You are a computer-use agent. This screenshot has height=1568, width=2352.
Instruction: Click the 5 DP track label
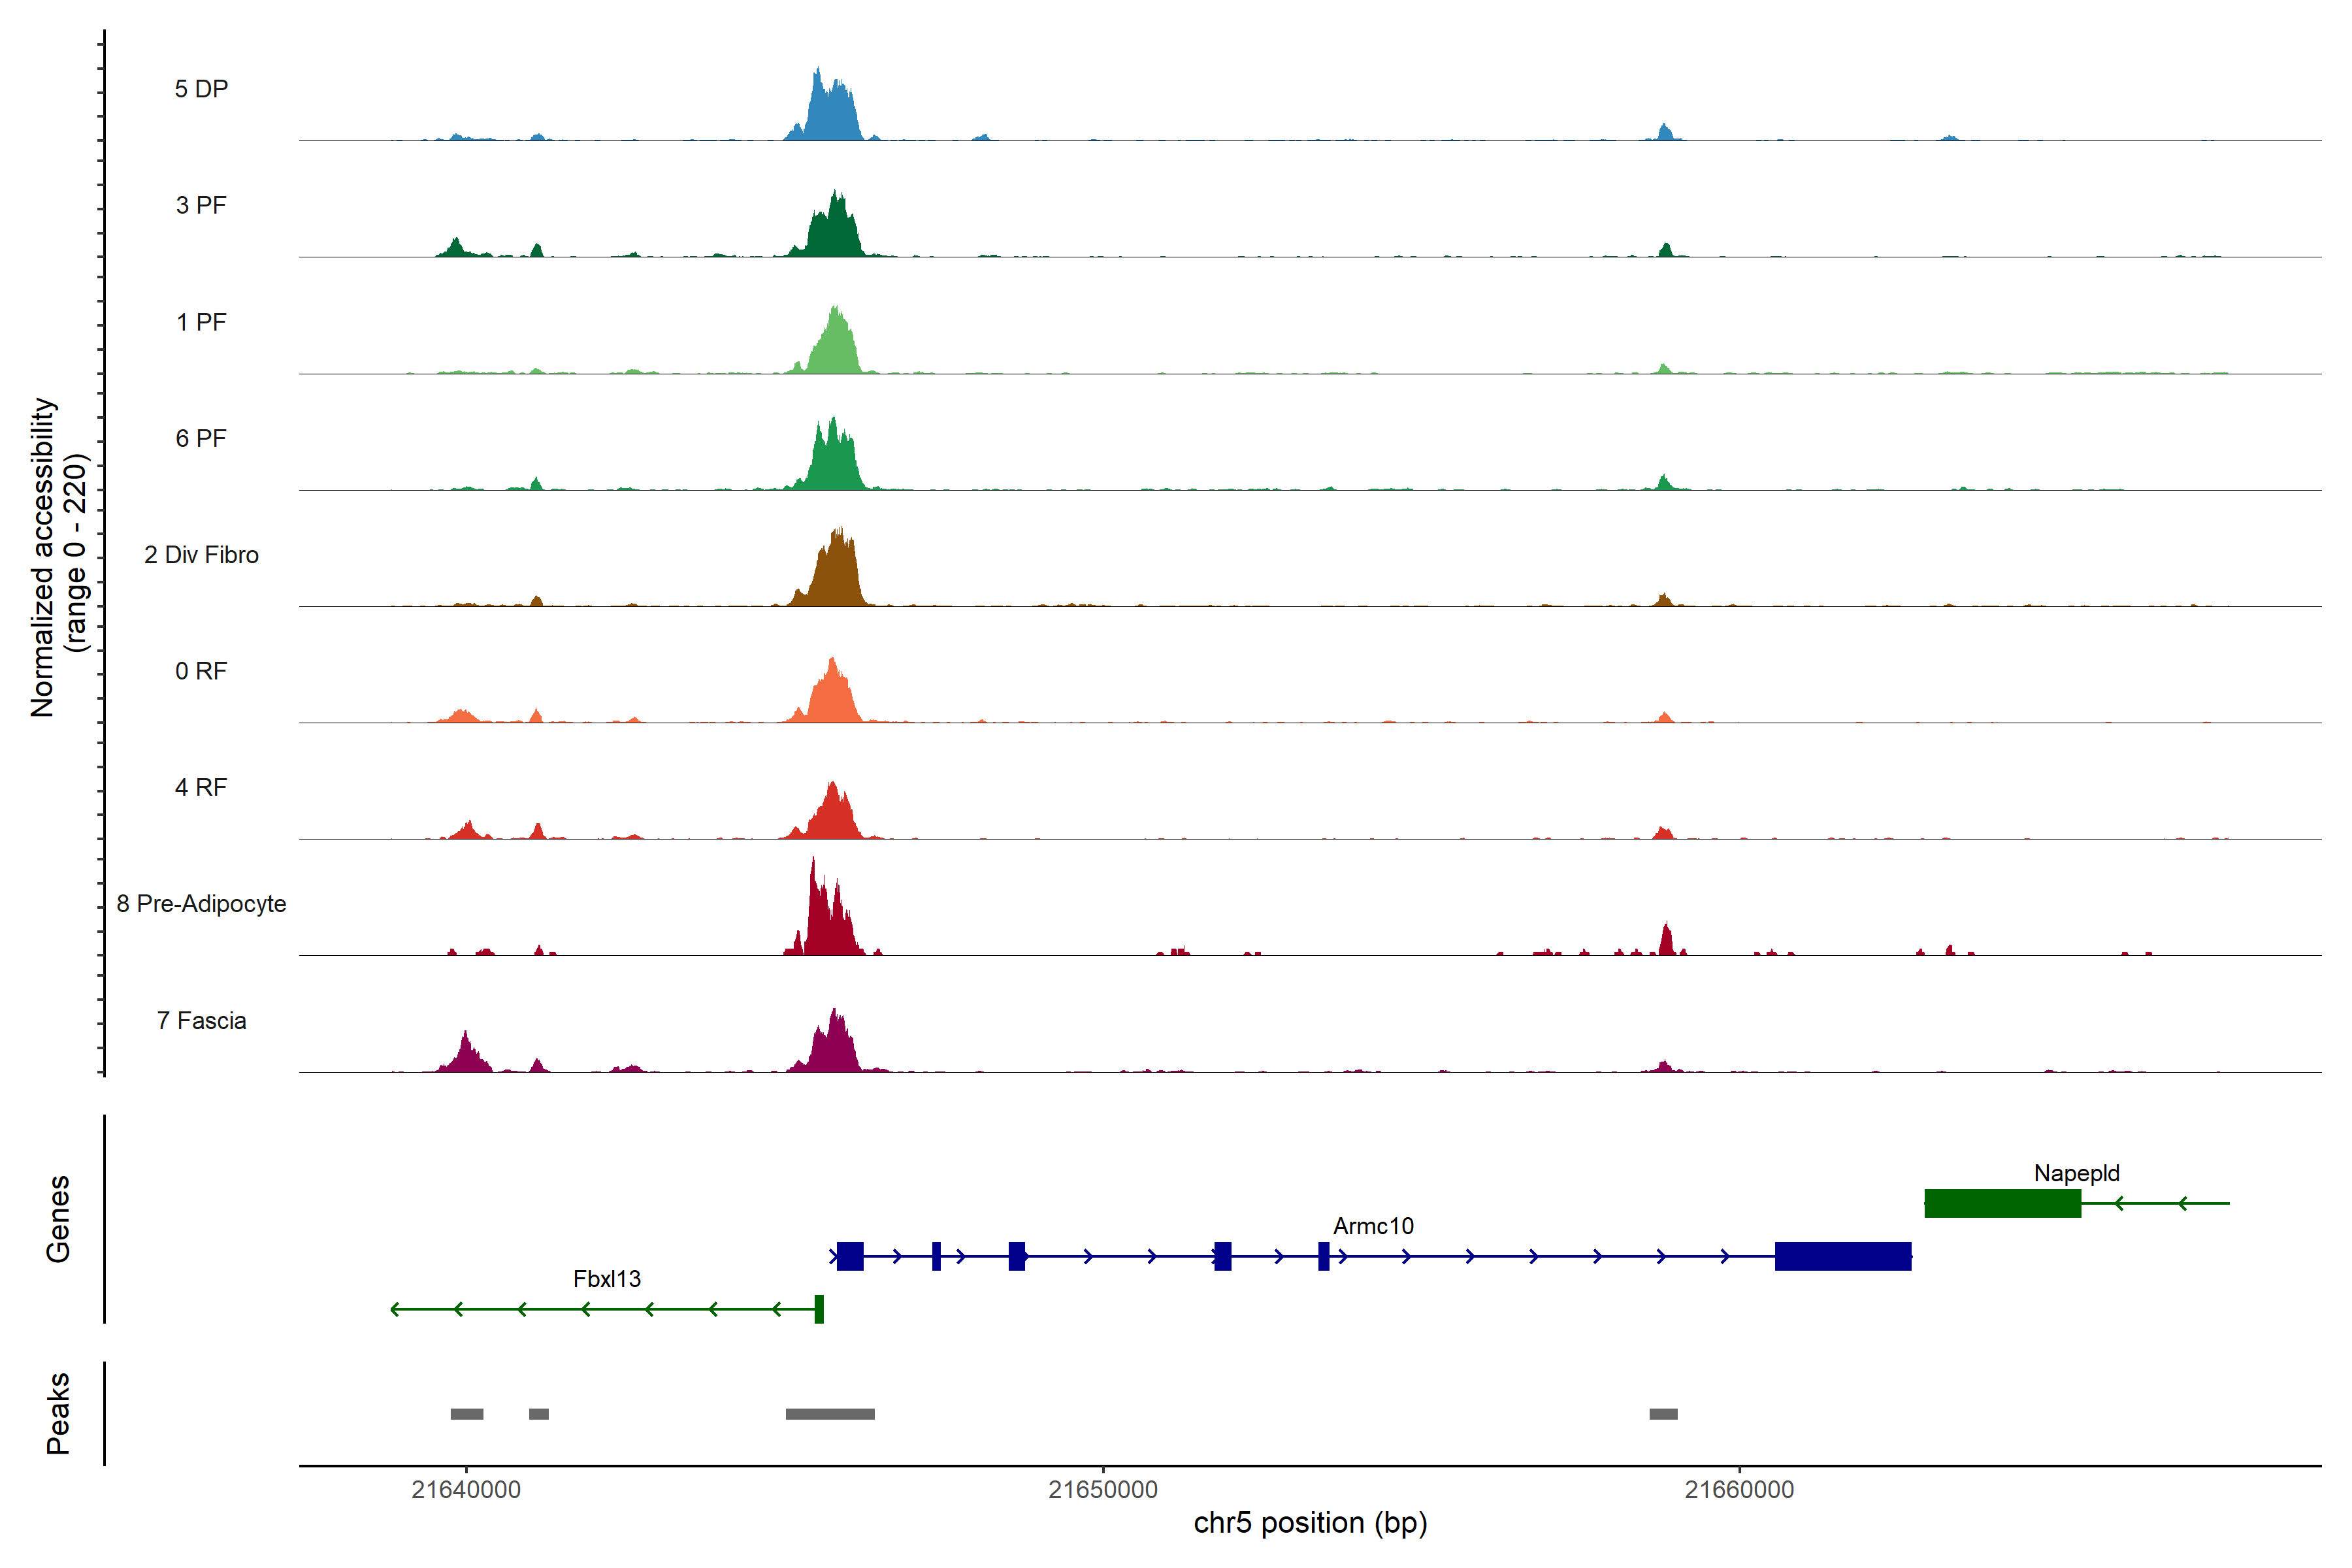pyautogui.click(x=201, y=89)
